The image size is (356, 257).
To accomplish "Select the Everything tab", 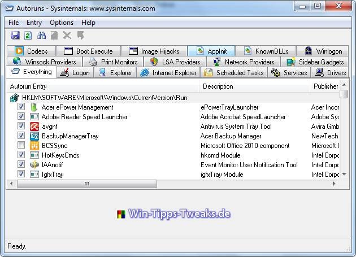I will click(x=31, y=72).
